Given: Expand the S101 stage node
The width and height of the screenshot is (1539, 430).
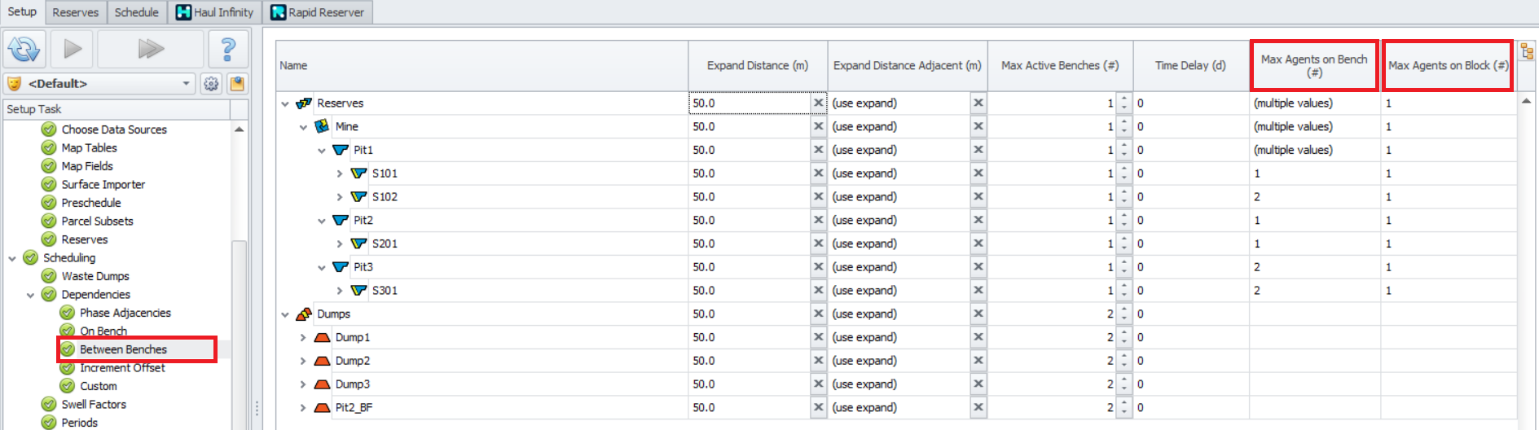Looking at the screenshot, I should (340, 173).
